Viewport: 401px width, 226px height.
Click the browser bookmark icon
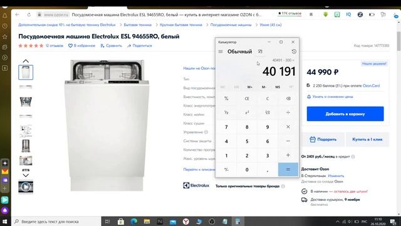311,14
